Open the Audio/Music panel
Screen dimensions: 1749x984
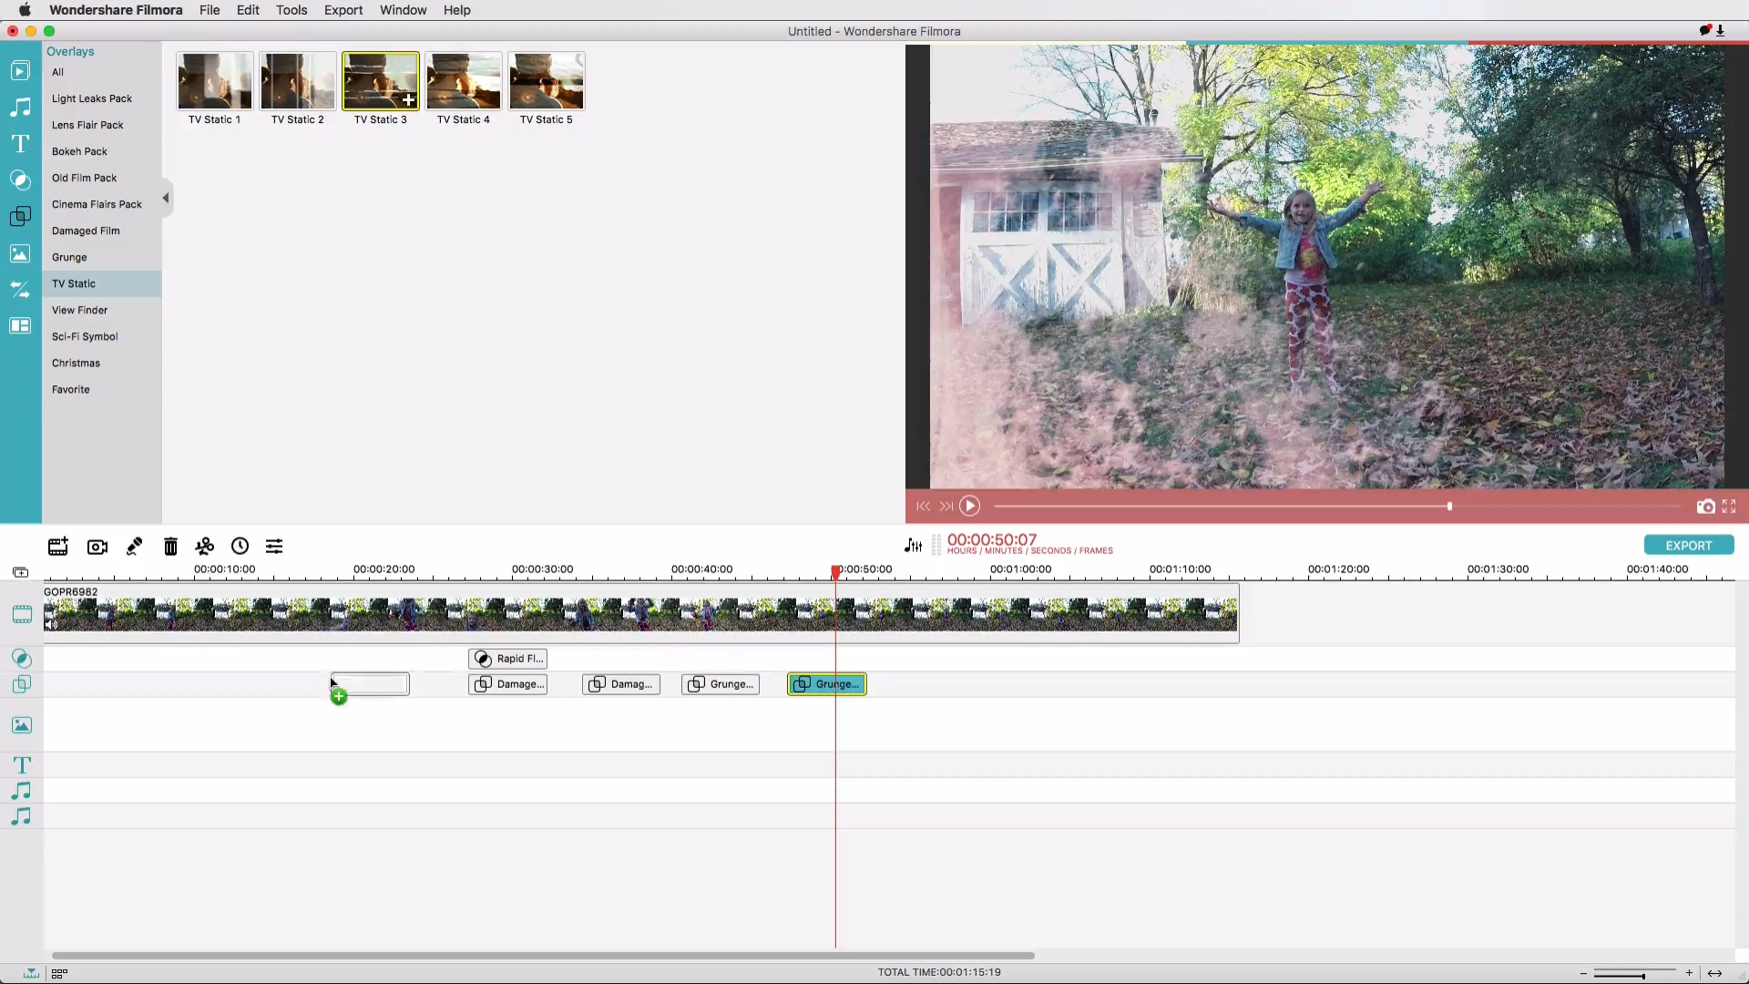pos(19,107)
